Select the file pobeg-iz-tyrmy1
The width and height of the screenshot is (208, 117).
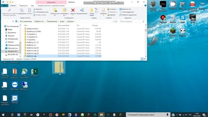(x=32, y=29)
